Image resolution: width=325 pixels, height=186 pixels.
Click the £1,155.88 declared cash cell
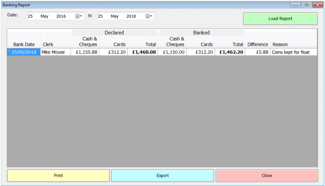(85, 52)
